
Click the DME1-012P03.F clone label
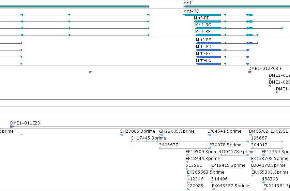265,69
